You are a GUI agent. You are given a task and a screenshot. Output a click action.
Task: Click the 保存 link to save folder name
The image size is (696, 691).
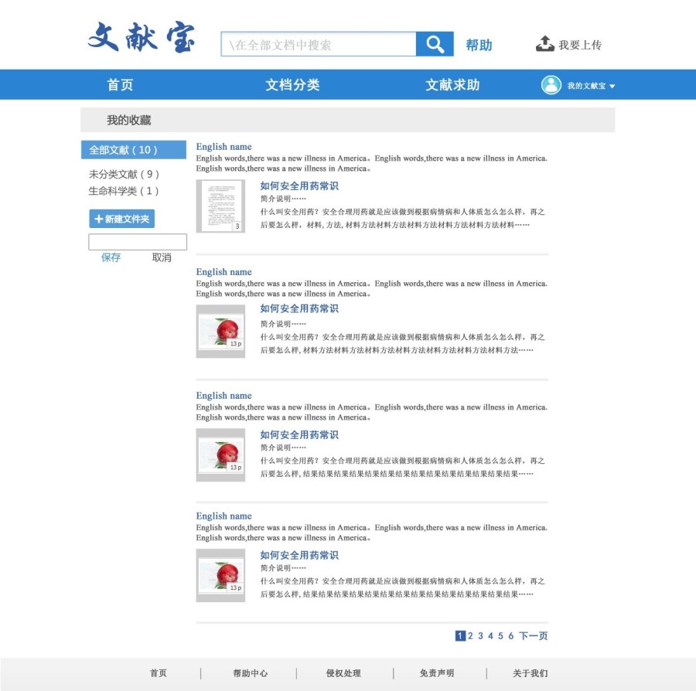point(111,257)
